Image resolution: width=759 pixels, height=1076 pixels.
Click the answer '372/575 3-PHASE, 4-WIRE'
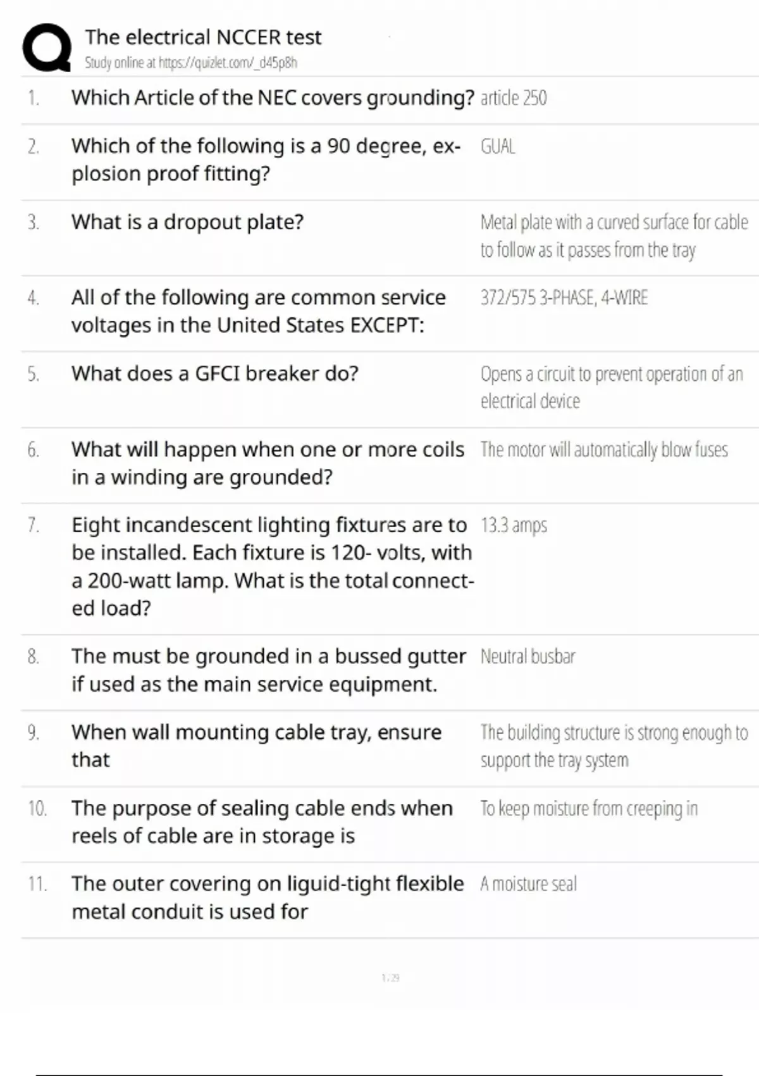(x=564, y=298)
